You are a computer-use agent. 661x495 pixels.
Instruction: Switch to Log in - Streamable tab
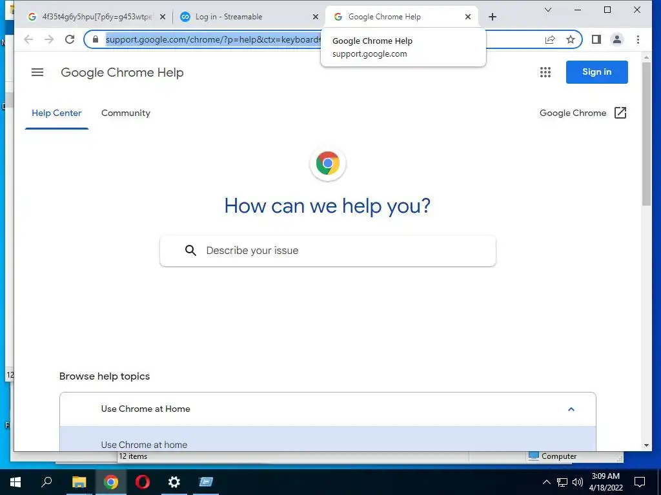(249, 17)
